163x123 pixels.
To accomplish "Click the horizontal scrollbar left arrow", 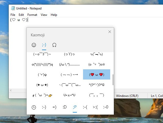I will pyautogui.click(x=11, y=91).
